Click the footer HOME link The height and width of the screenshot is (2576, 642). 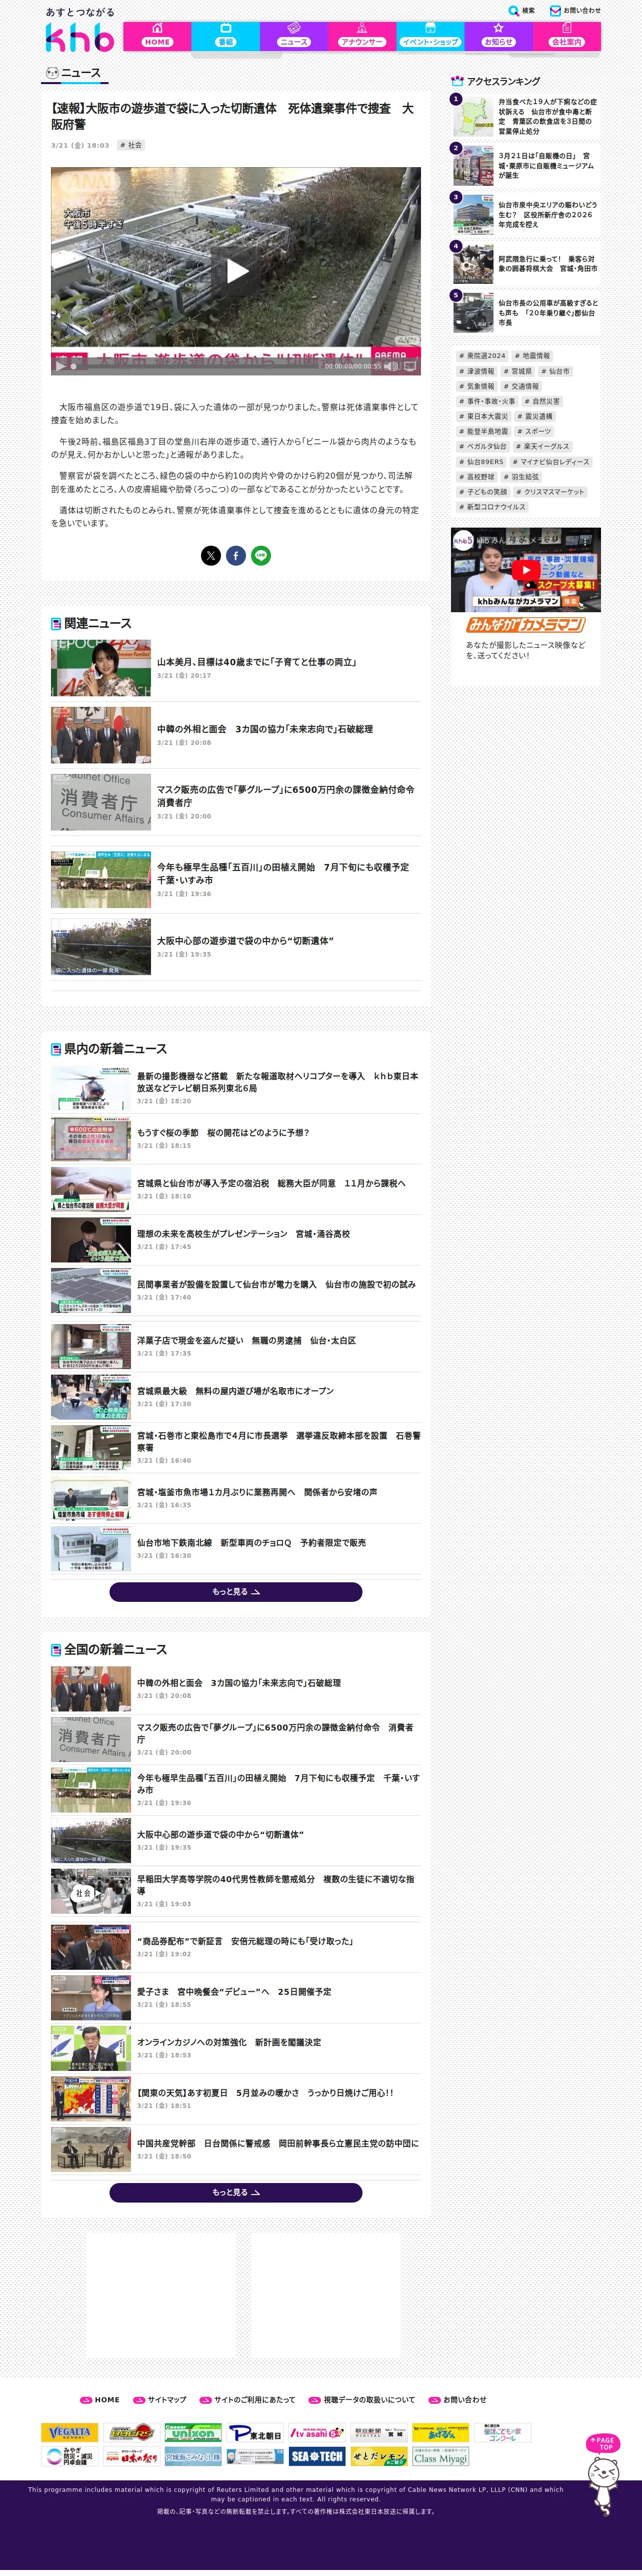pos(100,2399)
